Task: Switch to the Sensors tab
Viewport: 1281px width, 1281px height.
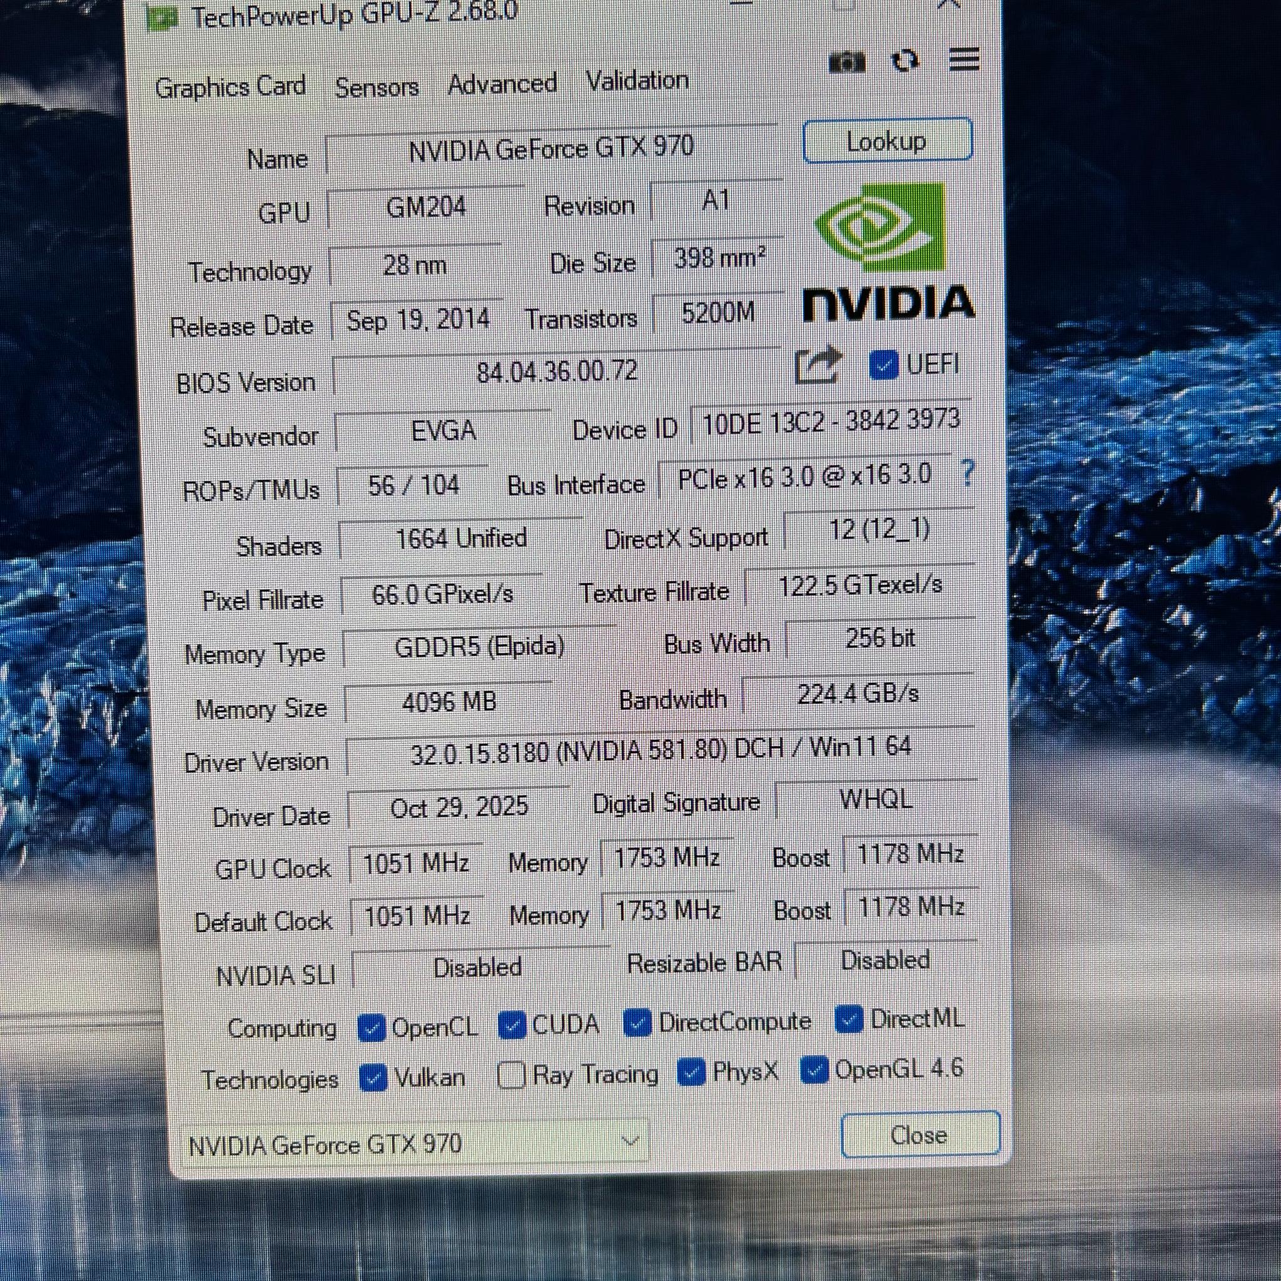Action: tap(377, 87)
